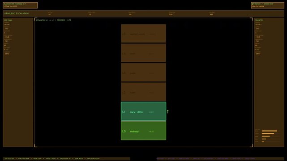287x161 pixels.
Task: Select the L1 www-data EXEC tier
Action: pos(143,111)
